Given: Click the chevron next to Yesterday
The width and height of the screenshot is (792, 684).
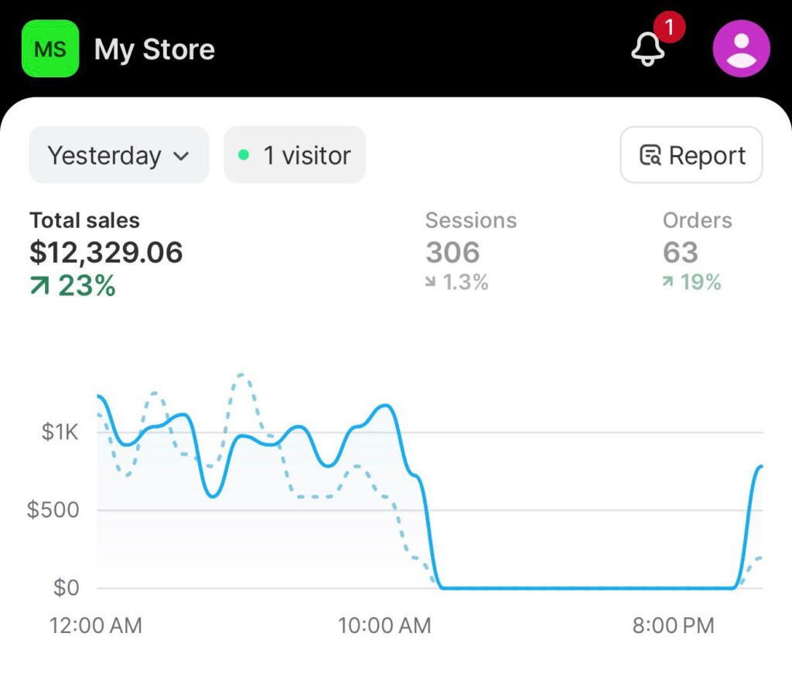Looking at the screenshot, I should (181, 156).
